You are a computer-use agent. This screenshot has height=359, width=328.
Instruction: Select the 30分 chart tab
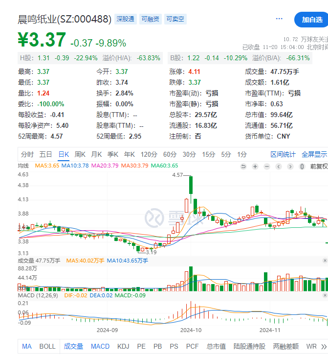[189, 155]
